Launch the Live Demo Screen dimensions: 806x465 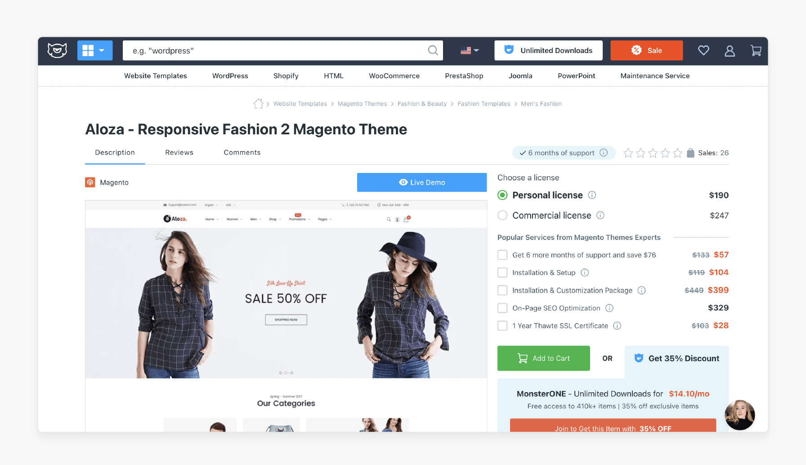point(422,182)
